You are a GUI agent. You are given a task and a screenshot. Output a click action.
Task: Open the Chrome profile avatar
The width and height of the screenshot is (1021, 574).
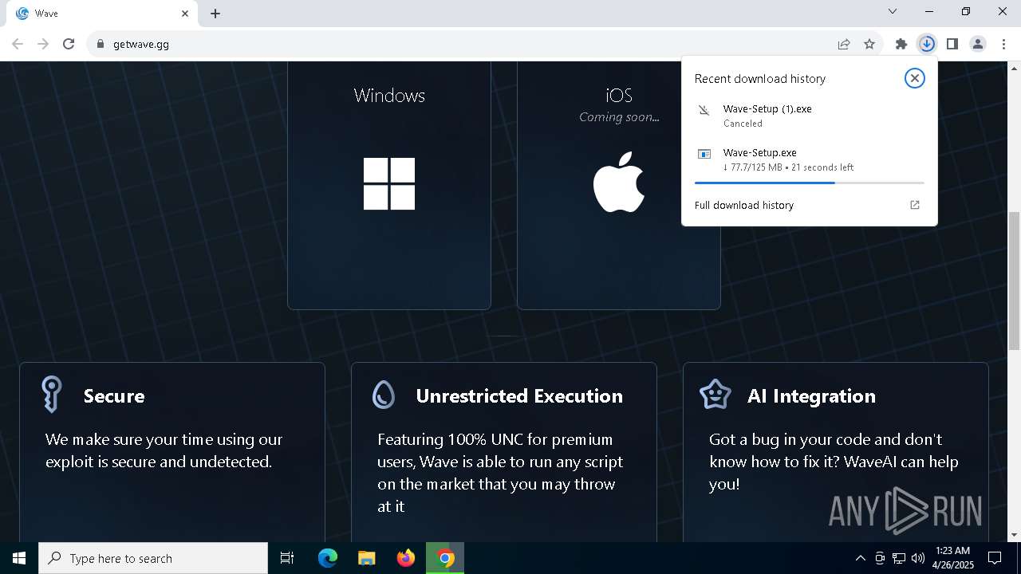[x=978, y=44]
